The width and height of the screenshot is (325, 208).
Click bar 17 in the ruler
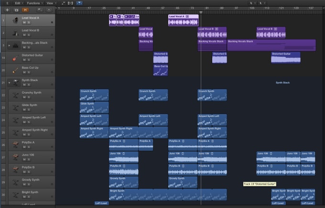coord(89,8)
